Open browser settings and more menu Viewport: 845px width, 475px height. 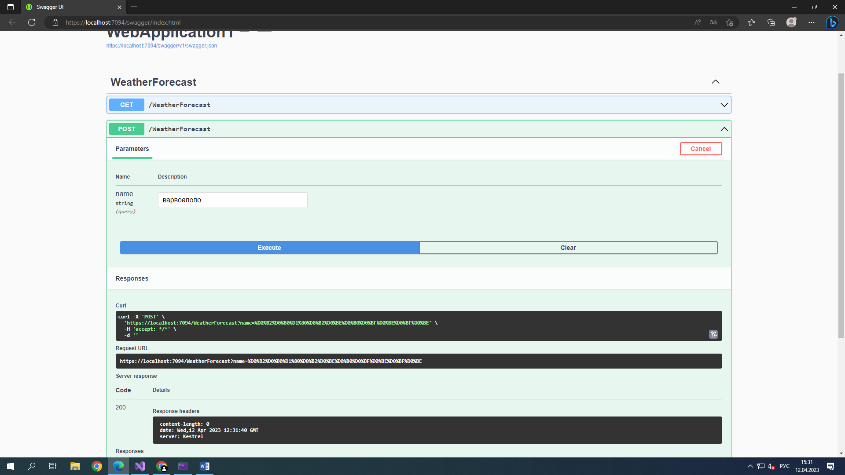(812, 22)
